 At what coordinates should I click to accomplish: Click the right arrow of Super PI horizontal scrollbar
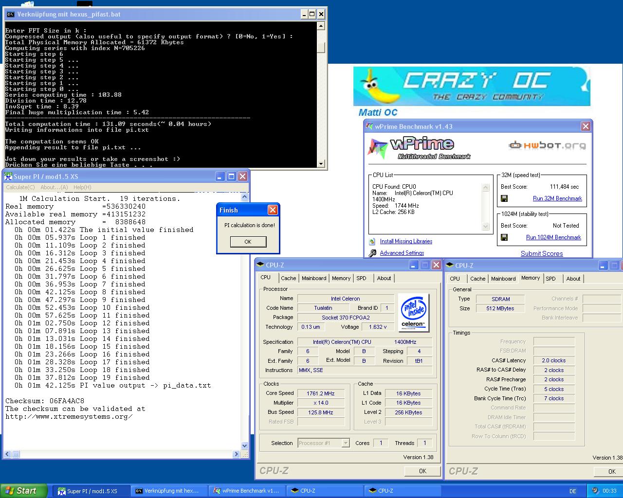(237, 454)
